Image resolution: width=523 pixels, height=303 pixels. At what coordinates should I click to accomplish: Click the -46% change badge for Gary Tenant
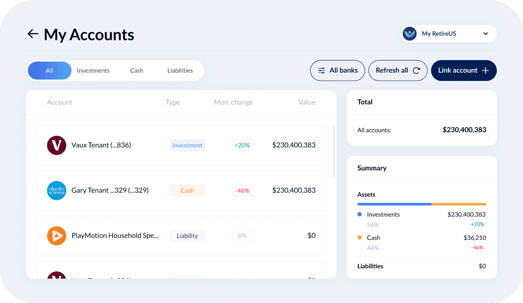[x=242, y=190]
